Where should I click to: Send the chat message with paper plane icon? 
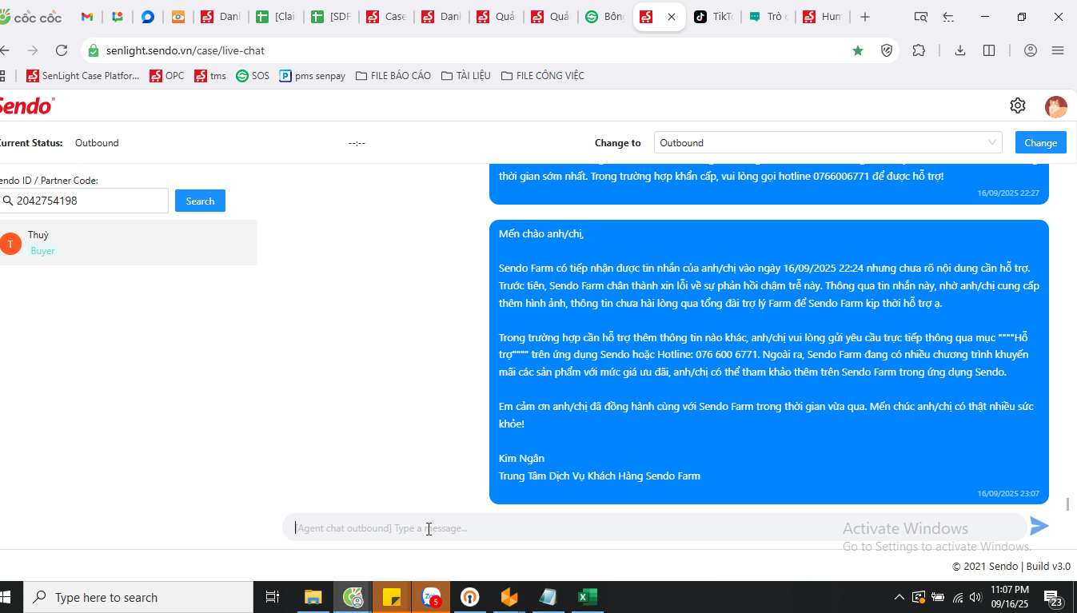pyautogui.click(x=1039, y=526)
